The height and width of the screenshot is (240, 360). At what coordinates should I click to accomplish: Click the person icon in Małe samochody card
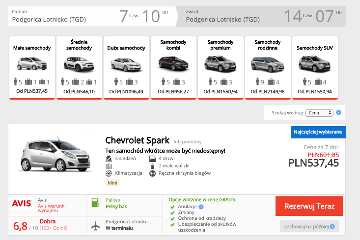click(15, 81)
